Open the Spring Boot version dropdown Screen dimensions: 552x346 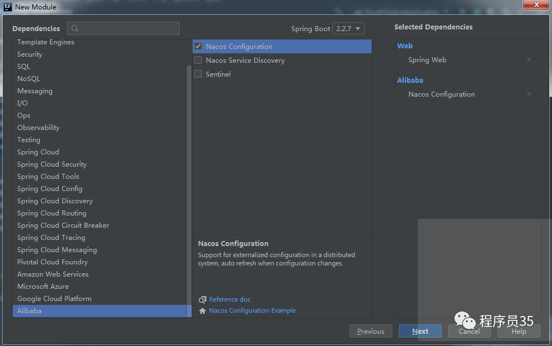(x=348, y=28)
